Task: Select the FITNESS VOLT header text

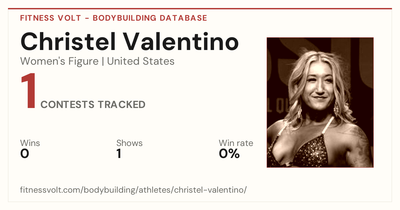Action: point(50,18)
